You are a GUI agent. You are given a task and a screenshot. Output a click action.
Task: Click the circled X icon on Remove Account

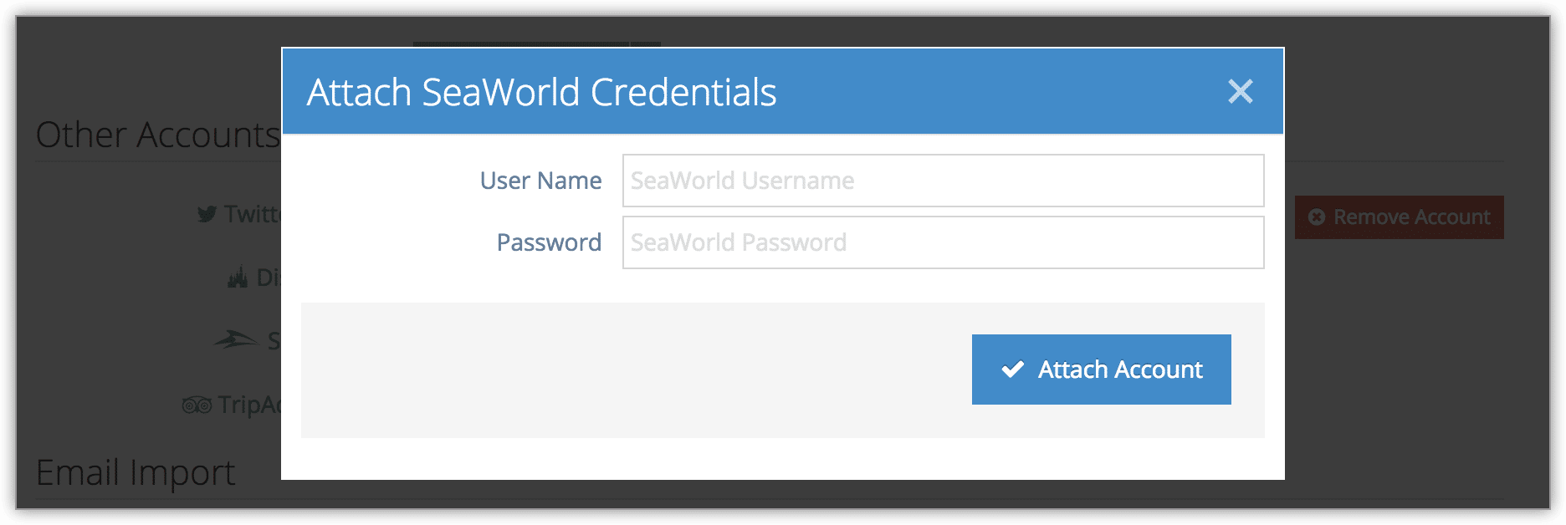coord(1317,217)
